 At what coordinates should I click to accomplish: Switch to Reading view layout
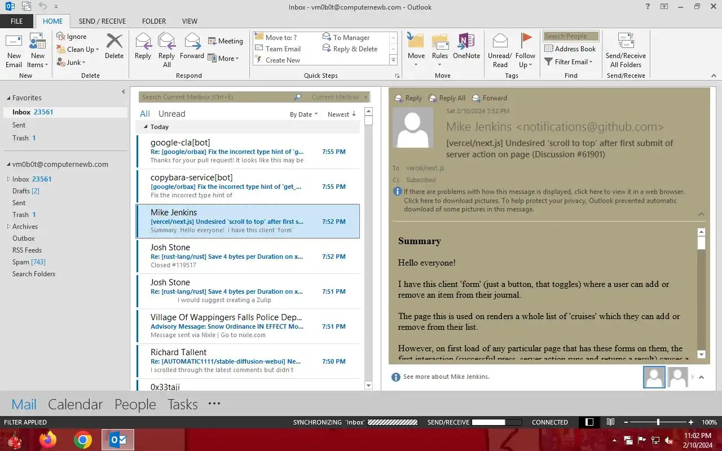pyautogui.click(x=610, y=422)
